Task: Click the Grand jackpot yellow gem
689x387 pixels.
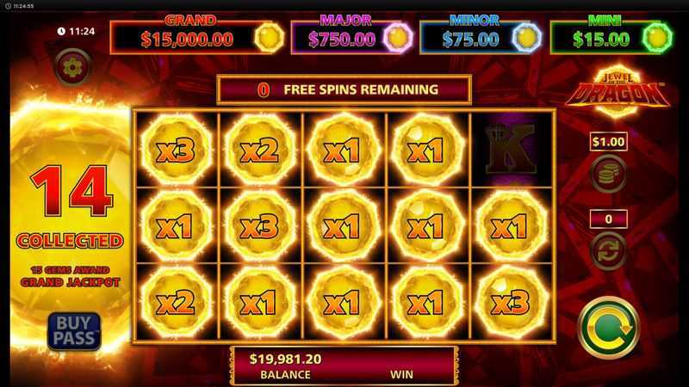Action: pyautogui.click(x=269, y=38)
